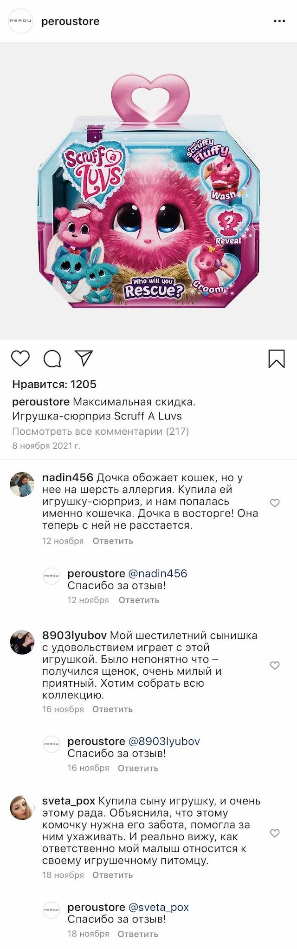Like the post with the heart icon

(20, 358)
